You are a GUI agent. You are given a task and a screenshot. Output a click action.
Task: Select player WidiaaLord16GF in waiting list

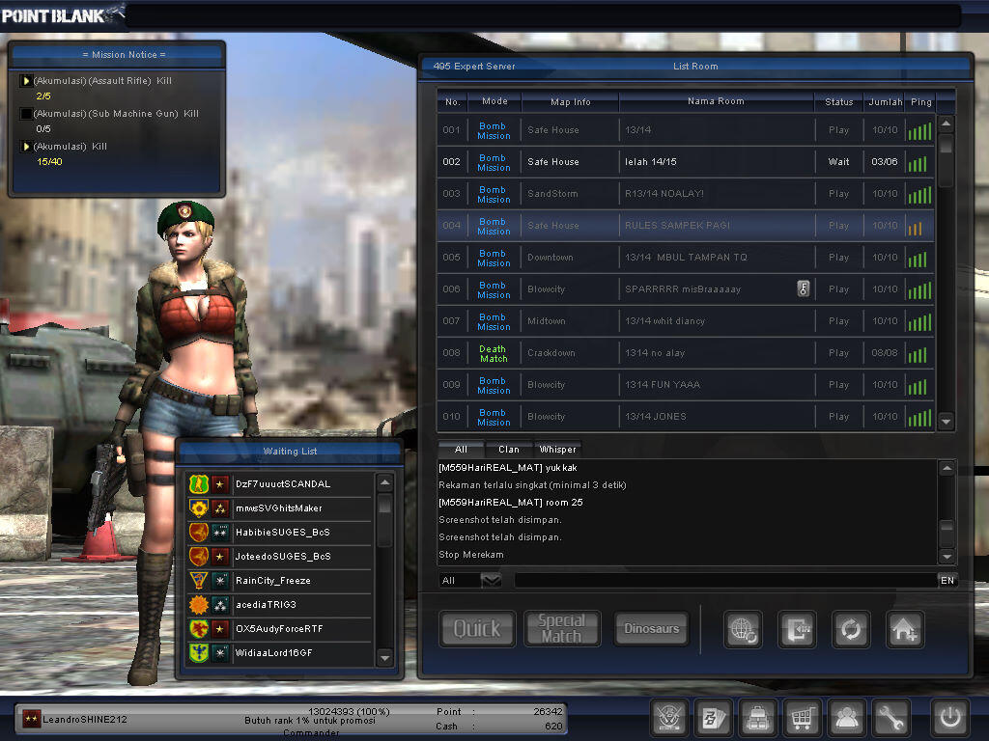tap(279, 653)
